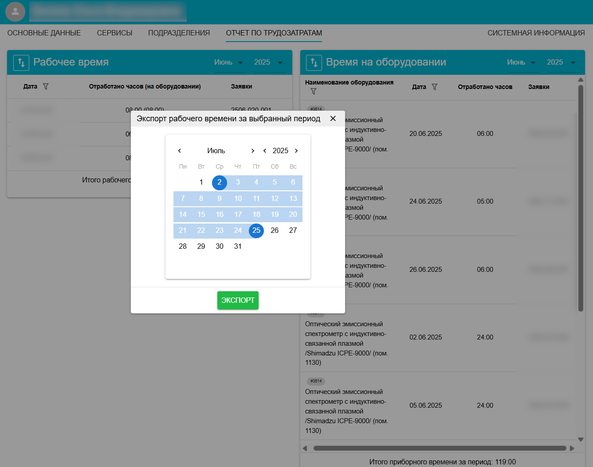Click scroll right arrow of equipment table

572,448
